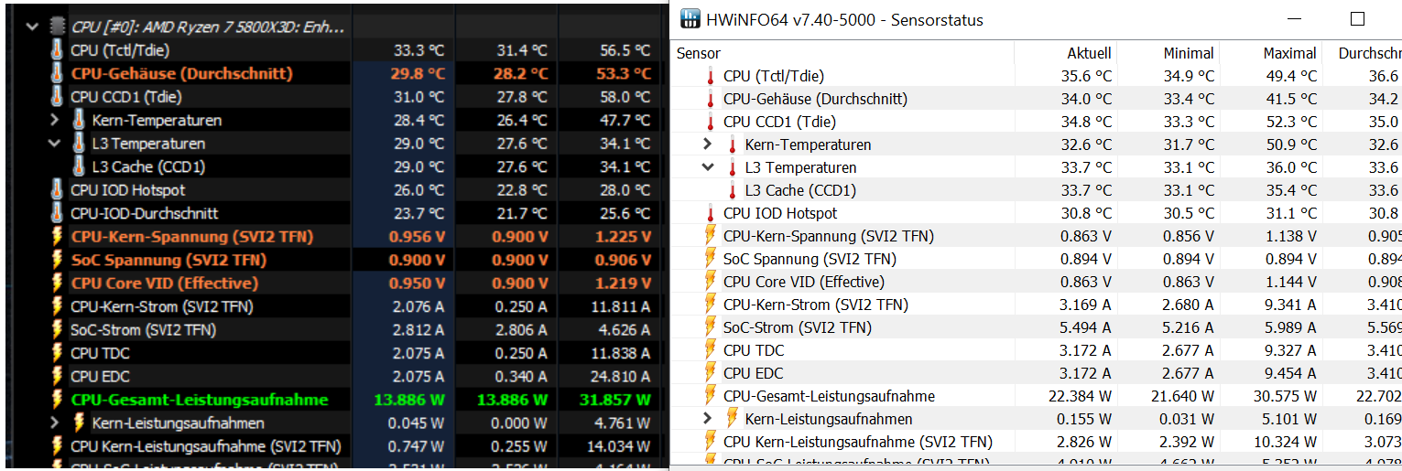Select CPU-Kern-Strom (SVI2 TFN) row in HWiNFO64
Viewport: 1402px width, 471px height.
tap(1037, 305)
